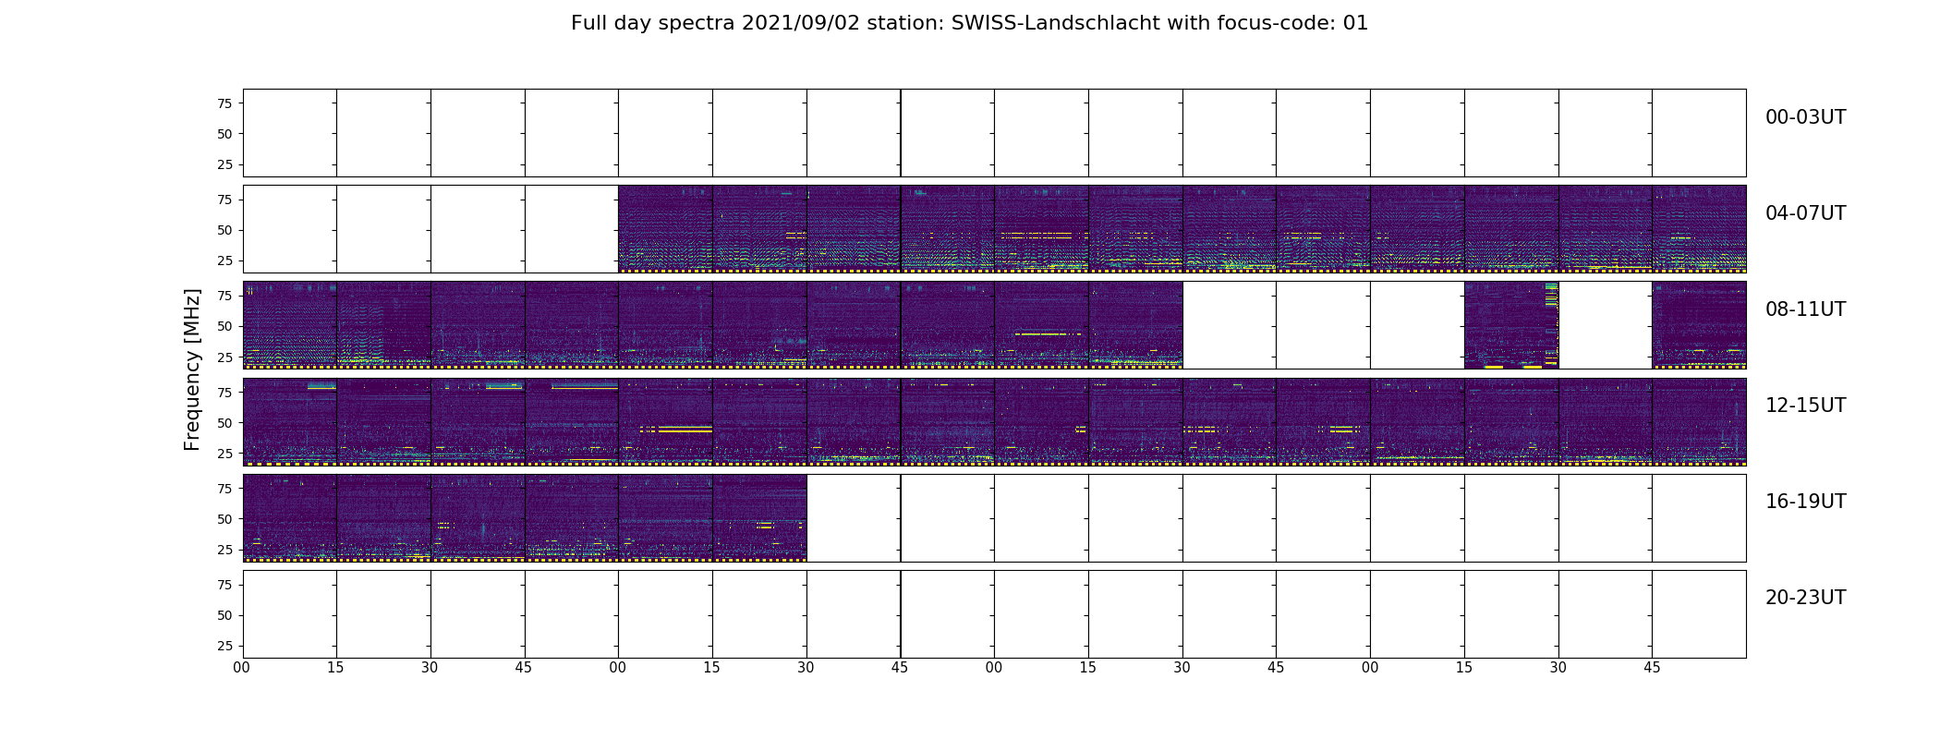Open the first spectrogram panel in 12-15UT row
1940x739 pixels.
click(289, 421)
